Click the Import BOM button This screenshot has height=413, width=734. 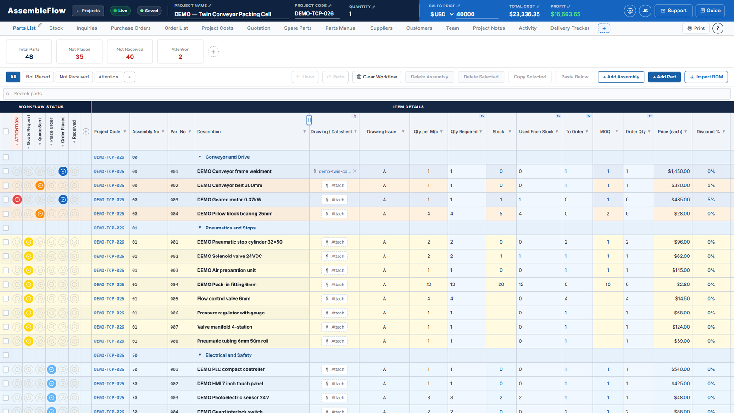706,77
